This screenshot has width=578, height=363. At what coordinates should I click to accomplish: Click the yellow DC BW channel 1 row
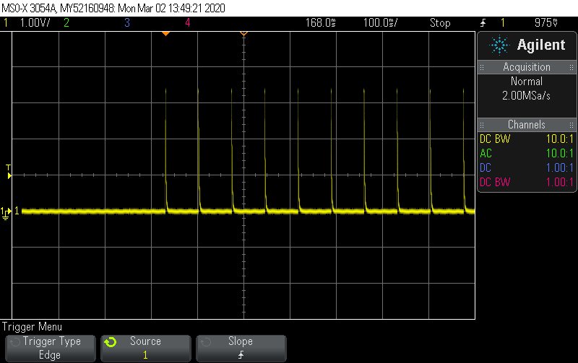527,139
